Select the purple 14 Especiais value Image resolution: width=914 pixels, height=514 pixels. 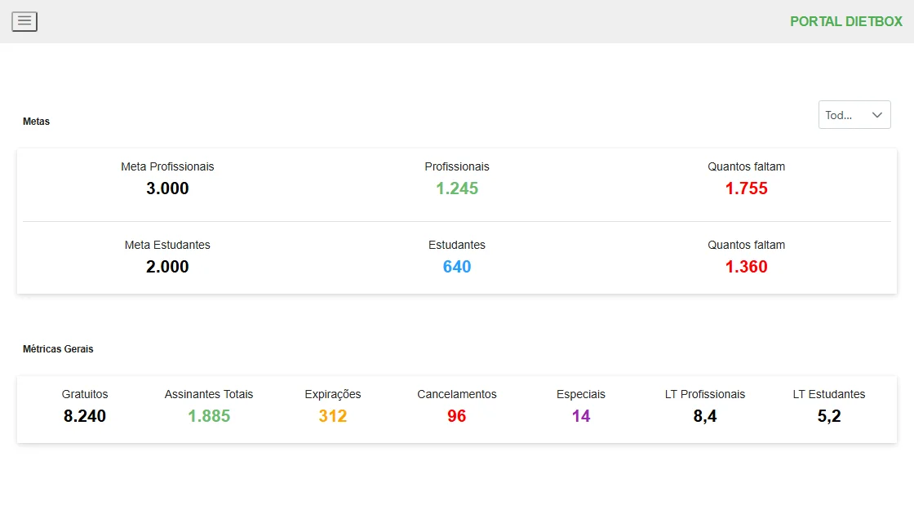point(581,415)
